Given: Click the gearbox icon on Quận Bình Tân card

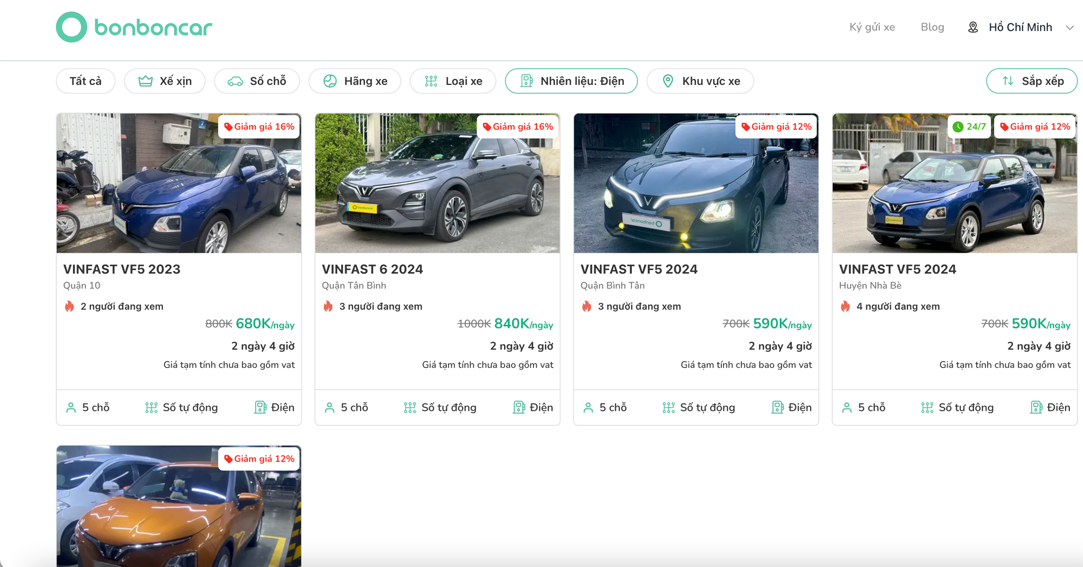Looking at the screenshot, I should pyautogui.click(x=669, y=407).
